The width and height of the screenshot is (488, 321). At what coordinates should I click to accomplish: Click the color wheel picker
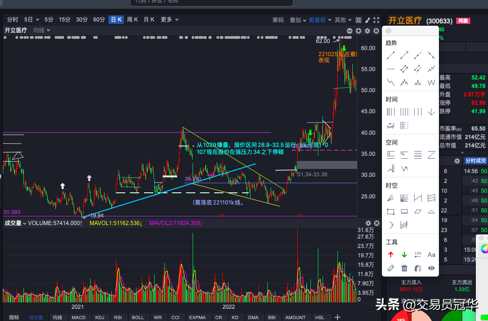coord(485,248)
